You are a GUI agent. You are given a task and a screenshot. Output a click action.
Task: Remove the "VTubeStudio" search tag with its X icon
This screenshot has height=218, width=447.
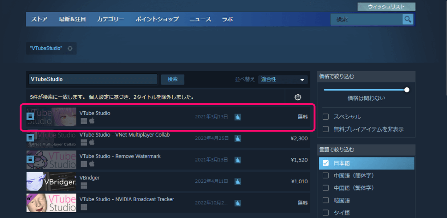coord(70,48)
